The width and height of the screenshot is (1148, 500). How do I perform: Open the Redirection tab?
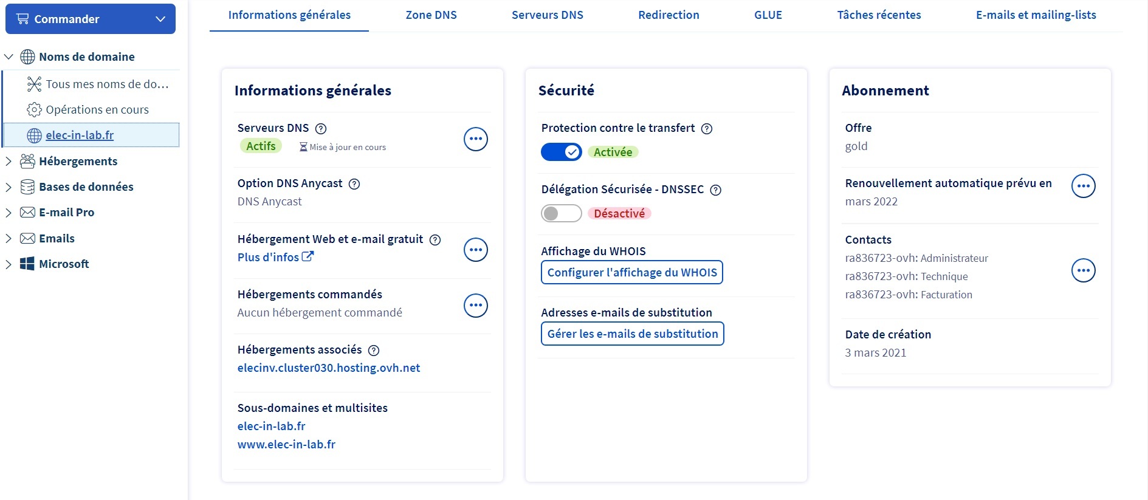tap(669, 15)
